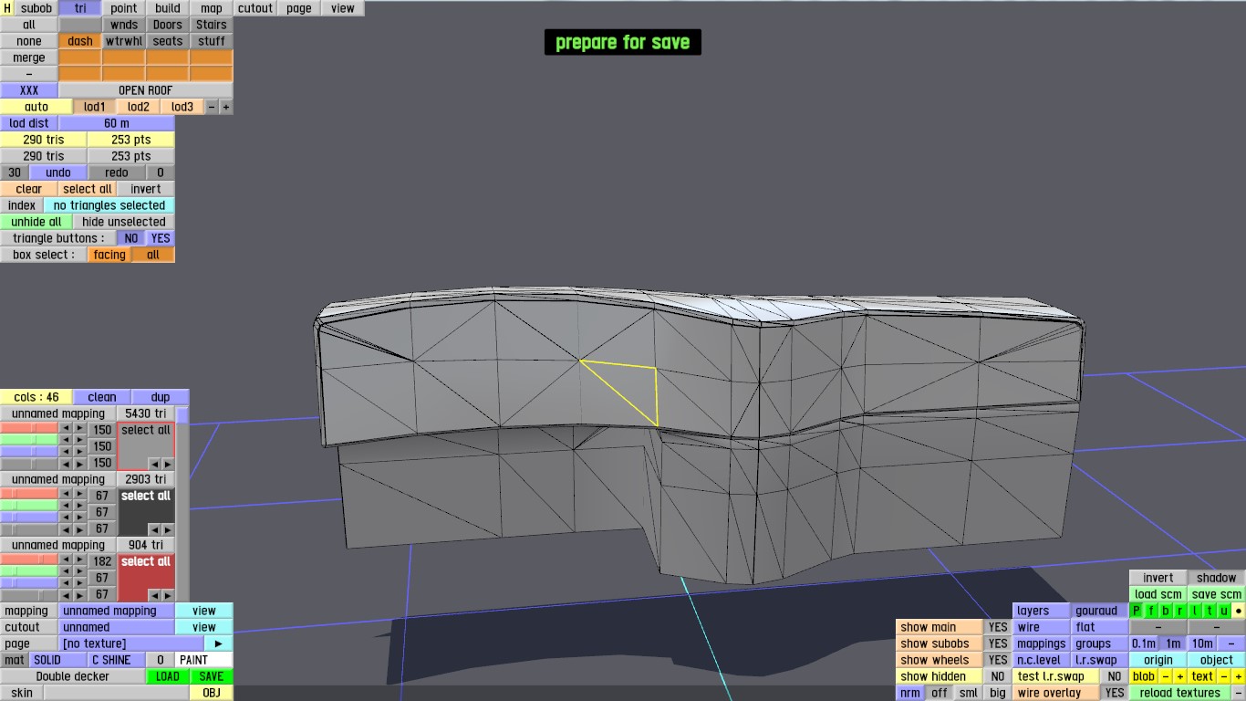1246x701 pixels.
Task: Select all on the red 904 tri swatch
Action: click(x=146, y=562)
